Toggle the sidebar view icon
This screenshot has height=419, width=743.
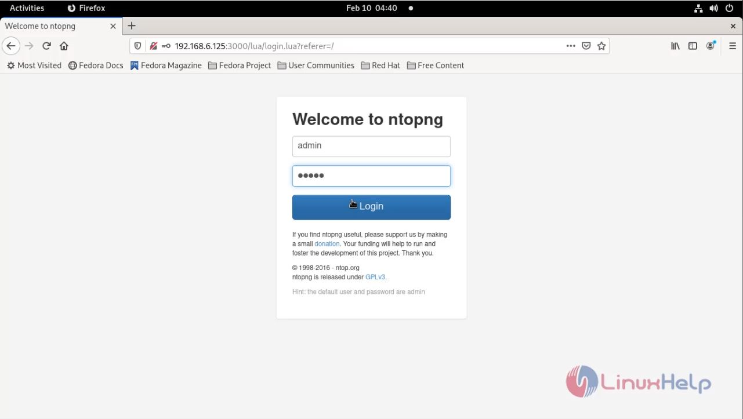(693, 46)
